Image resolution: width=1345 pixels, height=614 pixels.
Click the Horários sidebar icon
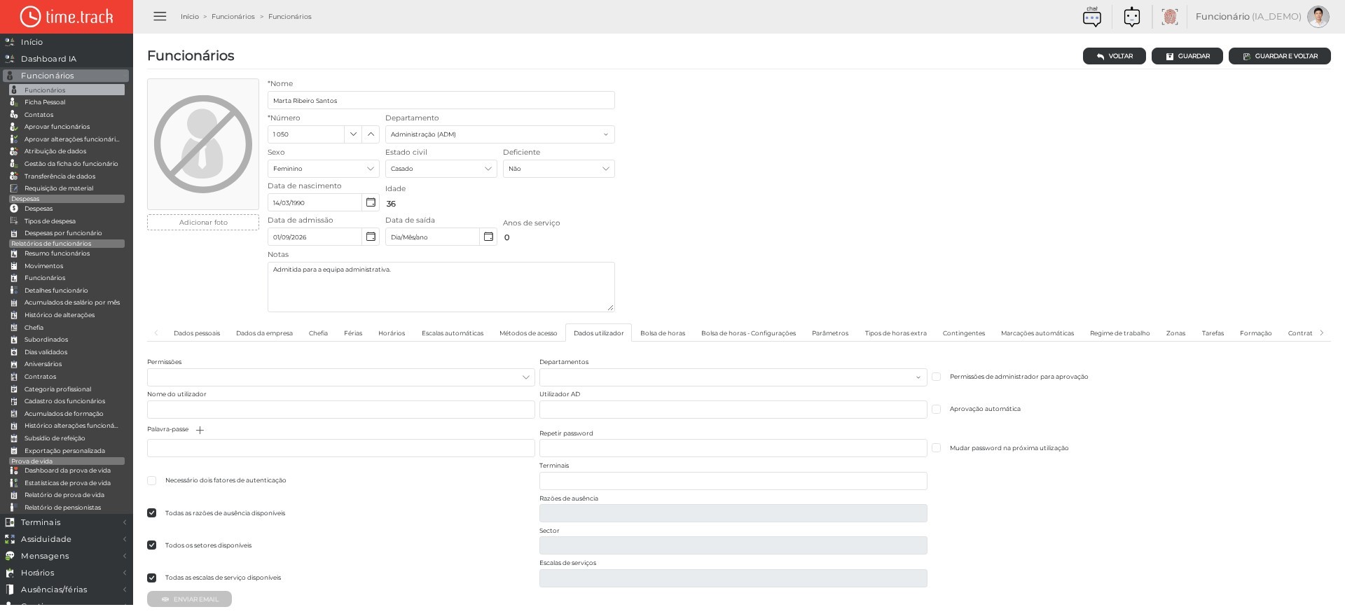click(x=10, y=573)
